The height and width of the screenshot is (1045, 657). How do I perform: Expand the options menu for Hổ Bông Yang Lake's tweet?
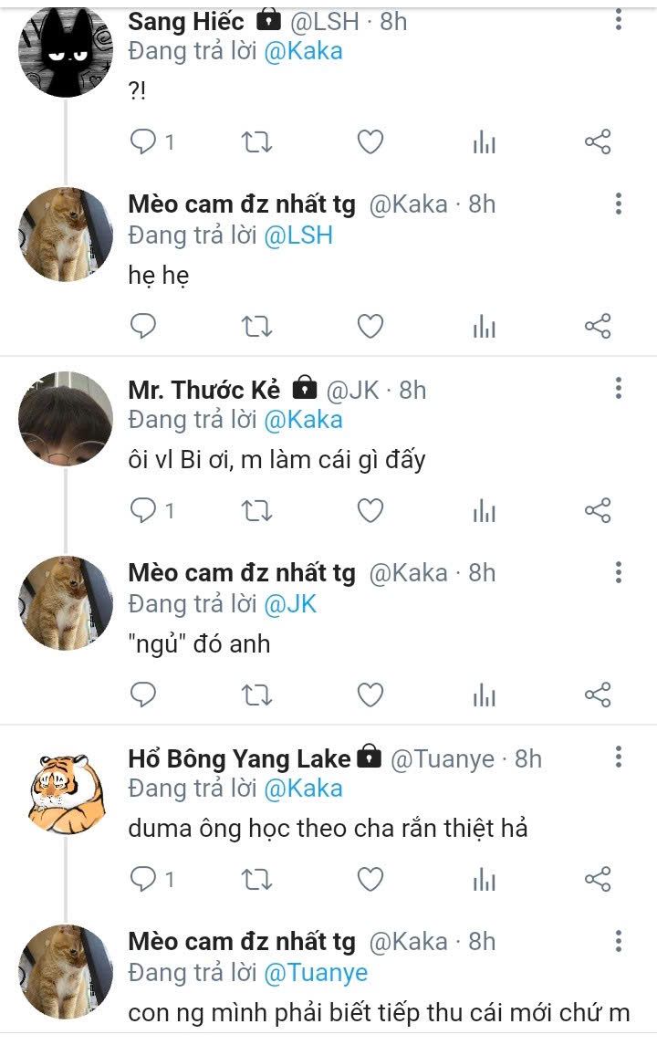[x=619, y=758]
